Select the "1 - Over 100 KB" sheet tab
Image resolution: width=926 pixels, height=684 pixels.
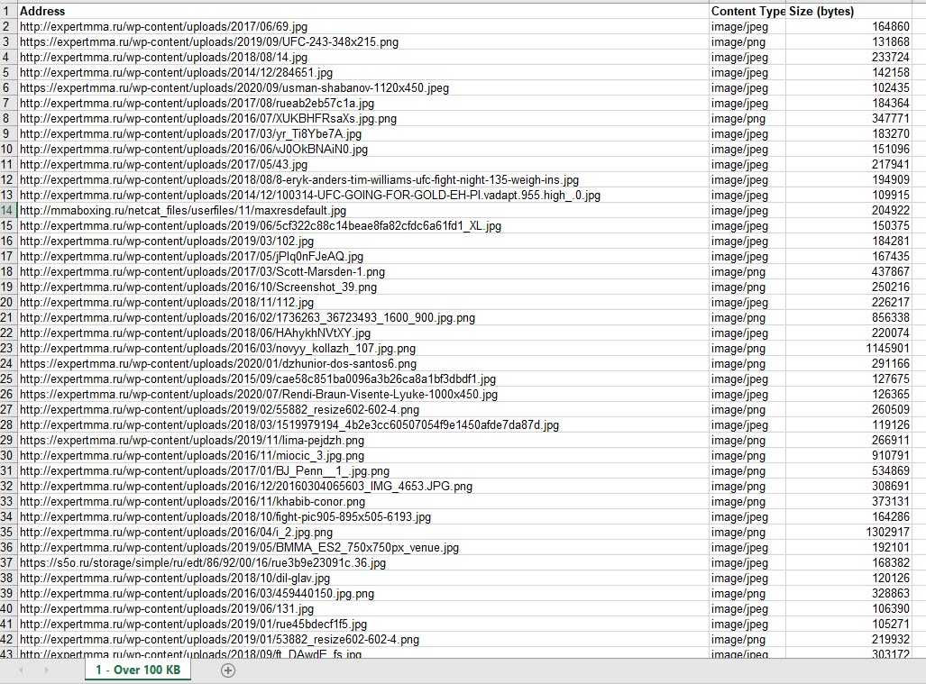click(x=138, y=670)
